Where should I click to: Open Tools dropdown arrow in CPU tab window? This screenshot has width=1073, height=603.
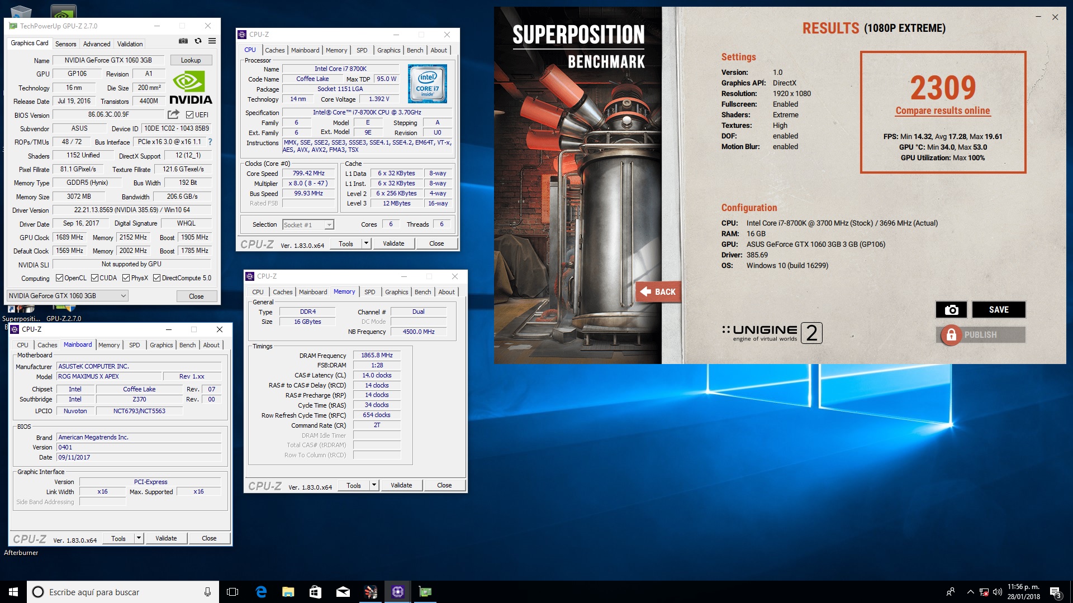(x=366, y=243)
